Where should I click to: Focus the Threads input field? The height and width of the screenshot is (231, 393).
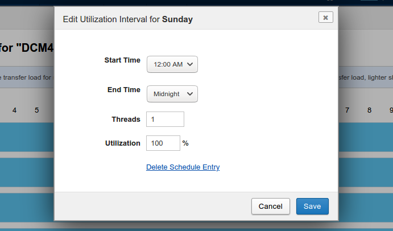165,119
